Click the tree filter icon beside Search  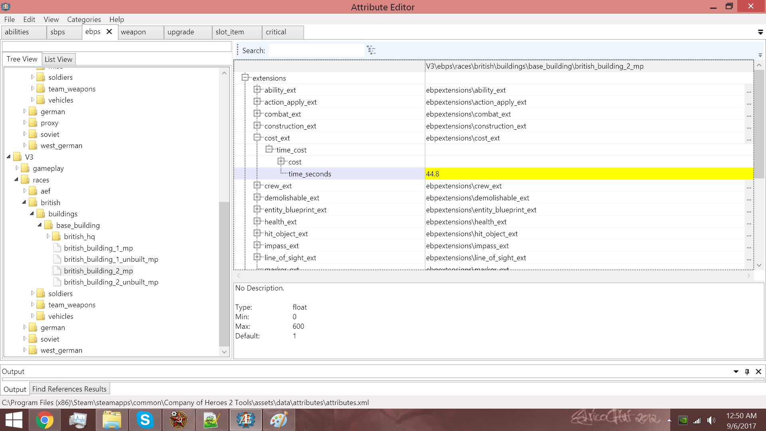371,50
